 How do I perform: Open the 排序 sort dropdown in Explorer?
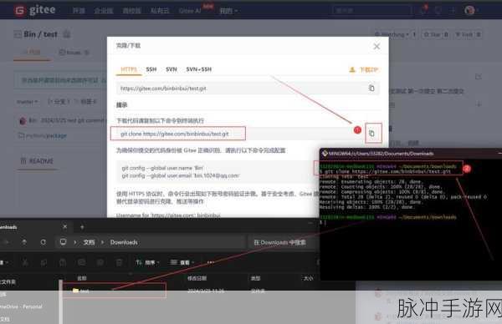[147, 262]
